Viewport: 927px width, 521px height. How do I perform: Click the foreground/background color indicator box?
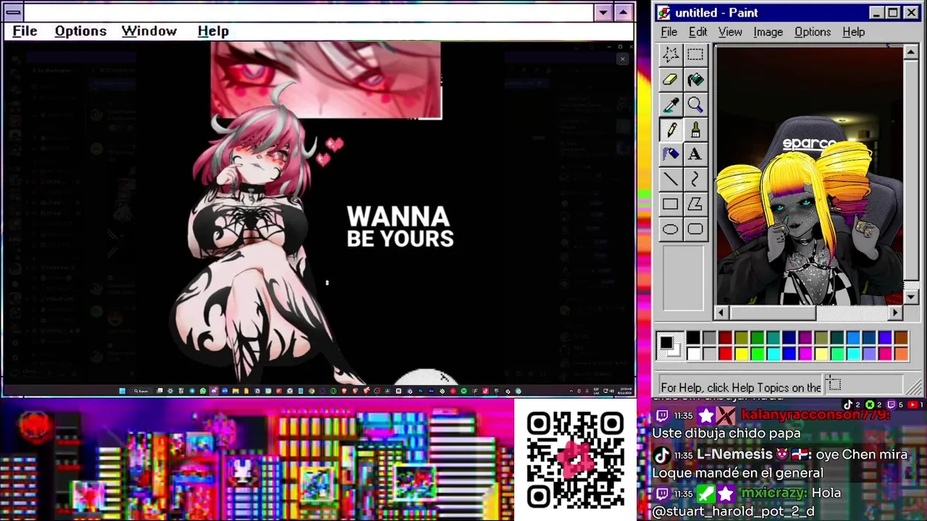[x=670, y=346]
